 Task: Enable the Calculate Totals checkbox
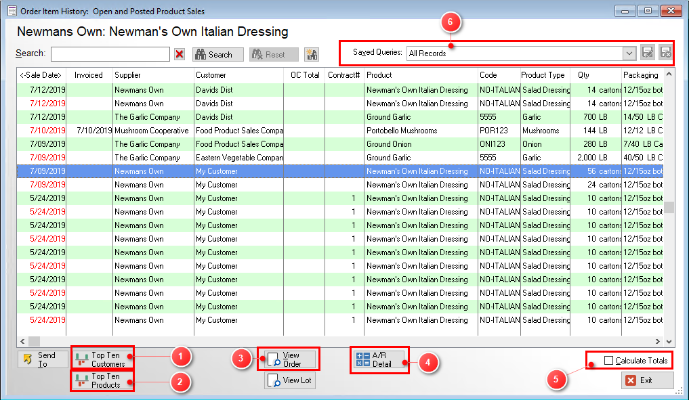point(608,361)
